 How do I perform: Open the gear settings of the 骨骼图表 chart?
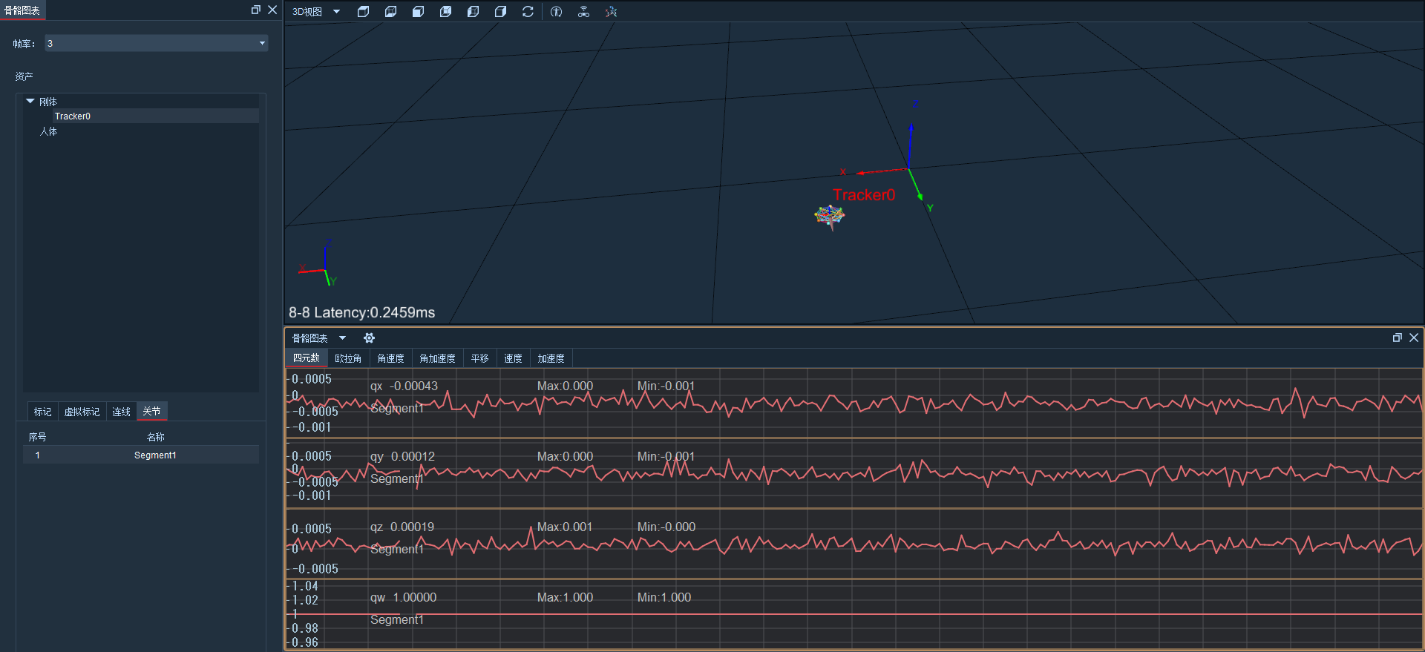point(369,338)
